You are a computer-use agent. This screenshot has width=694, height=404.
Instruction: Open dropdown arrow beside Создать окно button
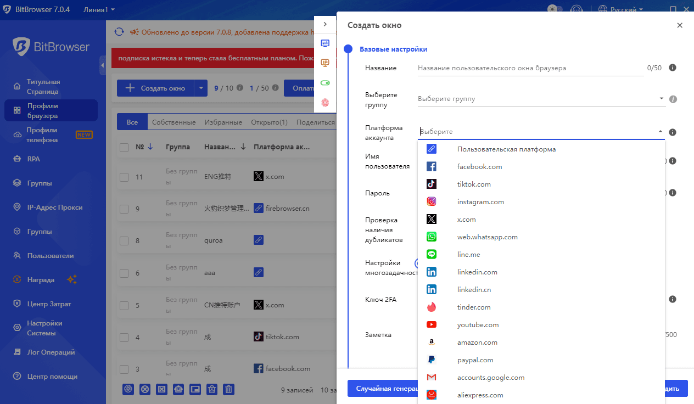201,88
